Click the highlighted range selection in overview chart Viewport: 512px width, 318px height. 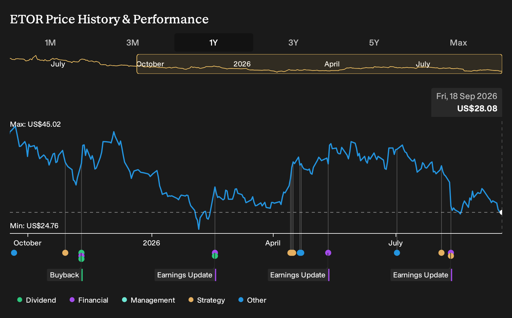(x=319, y=64)
